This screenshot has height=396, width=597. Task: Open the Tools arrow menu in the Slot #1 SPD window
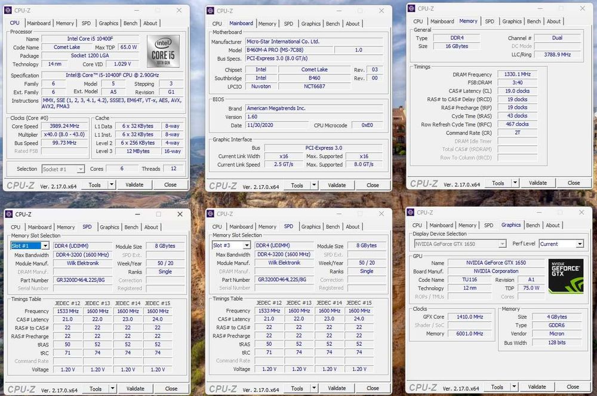(x=113, y=388)
